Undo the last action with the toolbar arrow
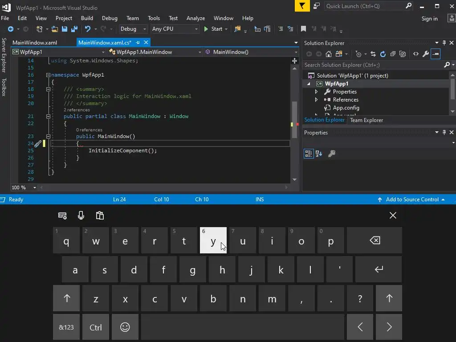456x342 pixels. coord(87,29)
